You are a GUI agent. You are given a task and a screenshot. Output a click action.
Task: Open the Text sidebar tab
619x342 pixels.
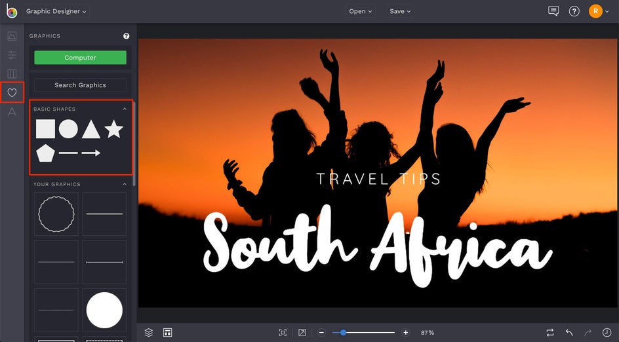pos(12,112)
